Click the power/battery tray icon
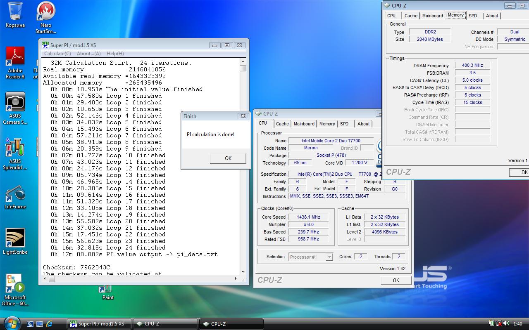 point(491,324)
